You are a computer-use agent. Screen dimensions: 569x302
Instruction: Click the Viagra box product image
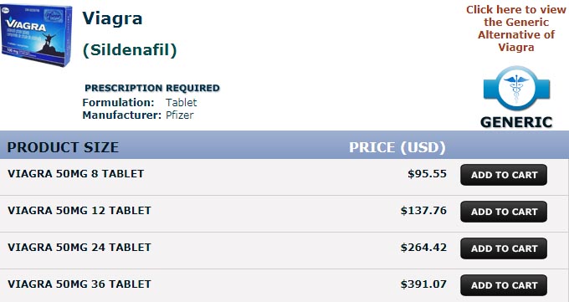click(36, 35)
